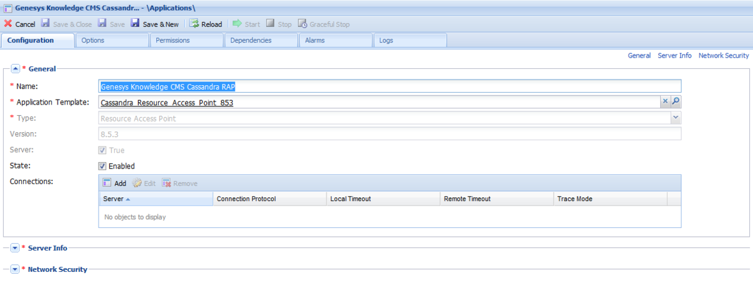Click the Start arrow icon
The height and width of the screenshot is (295, 753).
click(237, 24)
